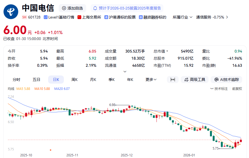249x158 pixels.
Task: Click the 添加自选 add-to-watchlist button
Action: (x=72, y=8)
